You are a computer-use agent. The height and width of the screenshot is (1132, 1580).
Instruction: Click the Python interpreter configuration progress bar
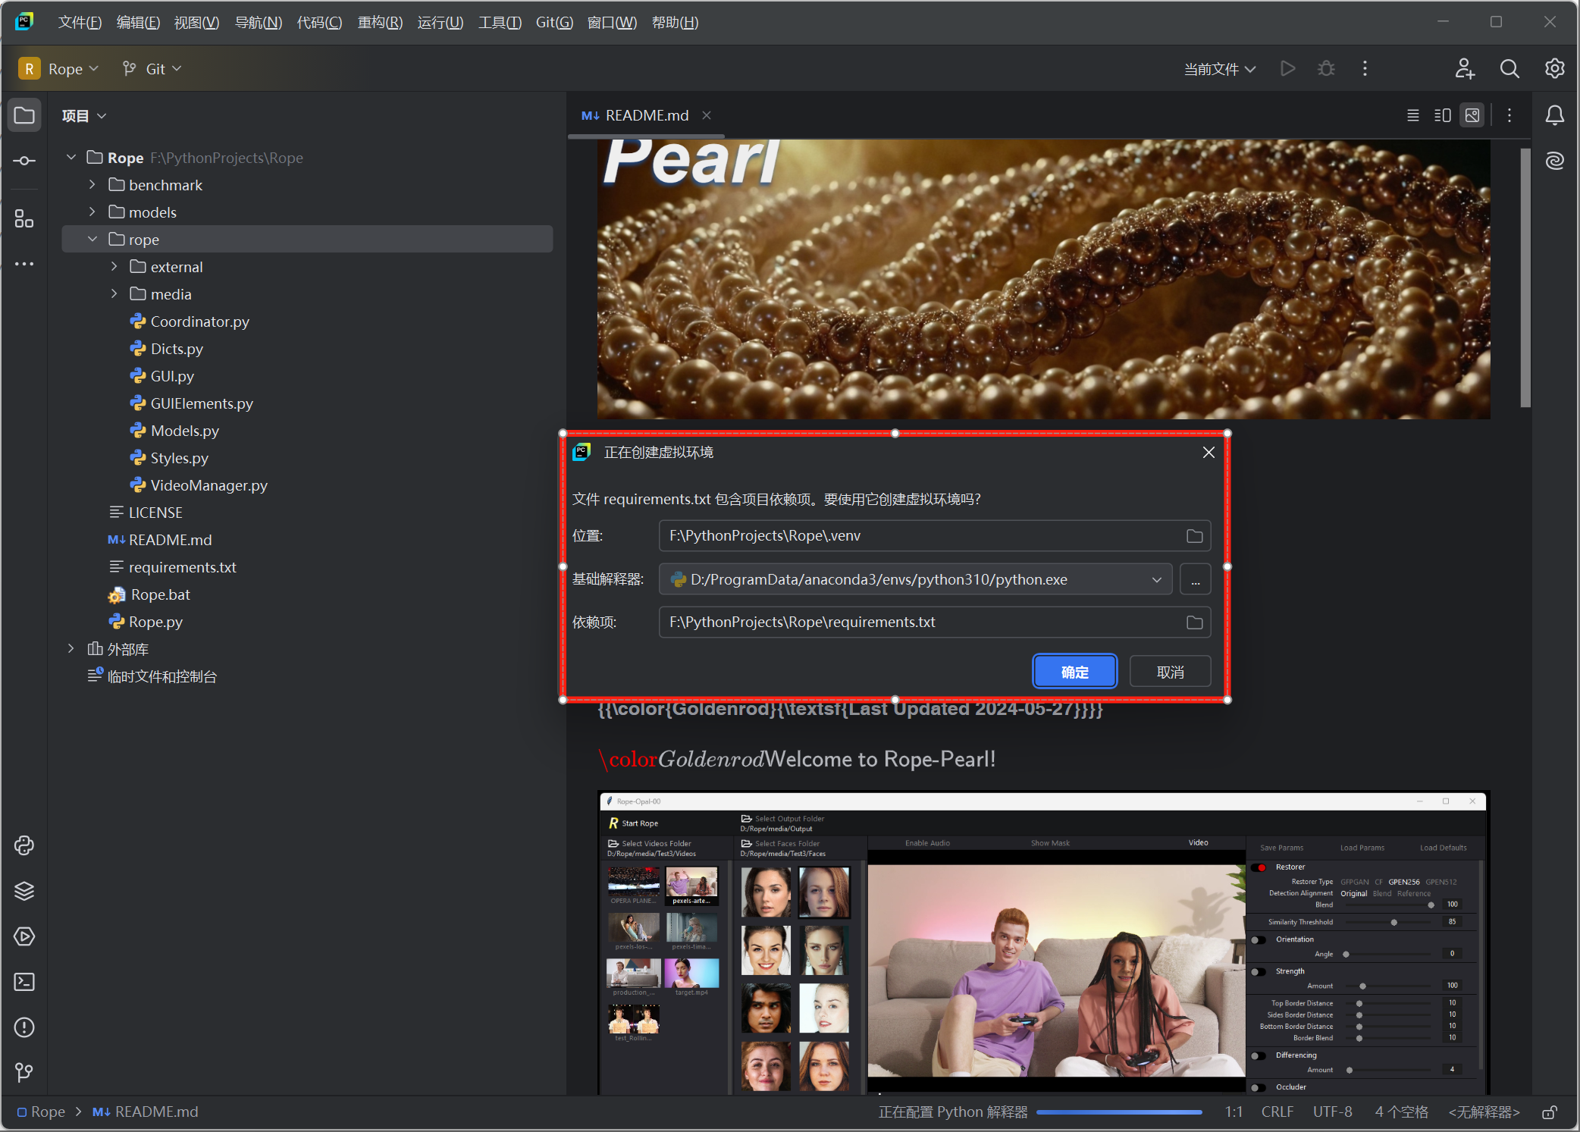(1119, 1112)
